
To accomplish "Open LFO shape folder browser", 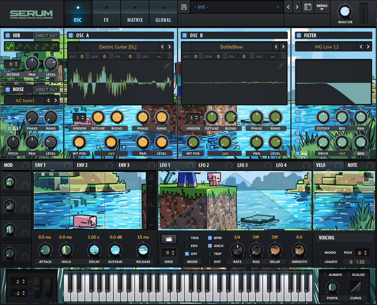I will point(169,239).
